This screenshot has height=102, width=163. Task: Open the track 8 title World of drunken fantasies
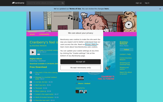tap(44, 97)
